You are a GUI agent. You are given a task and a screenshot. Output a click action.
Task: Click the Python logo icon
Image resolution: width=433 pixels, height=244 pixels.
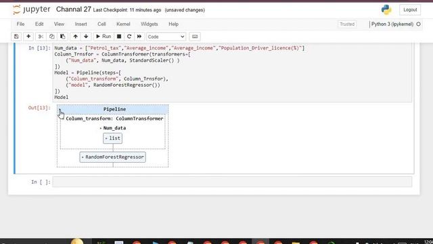[386, 9]
